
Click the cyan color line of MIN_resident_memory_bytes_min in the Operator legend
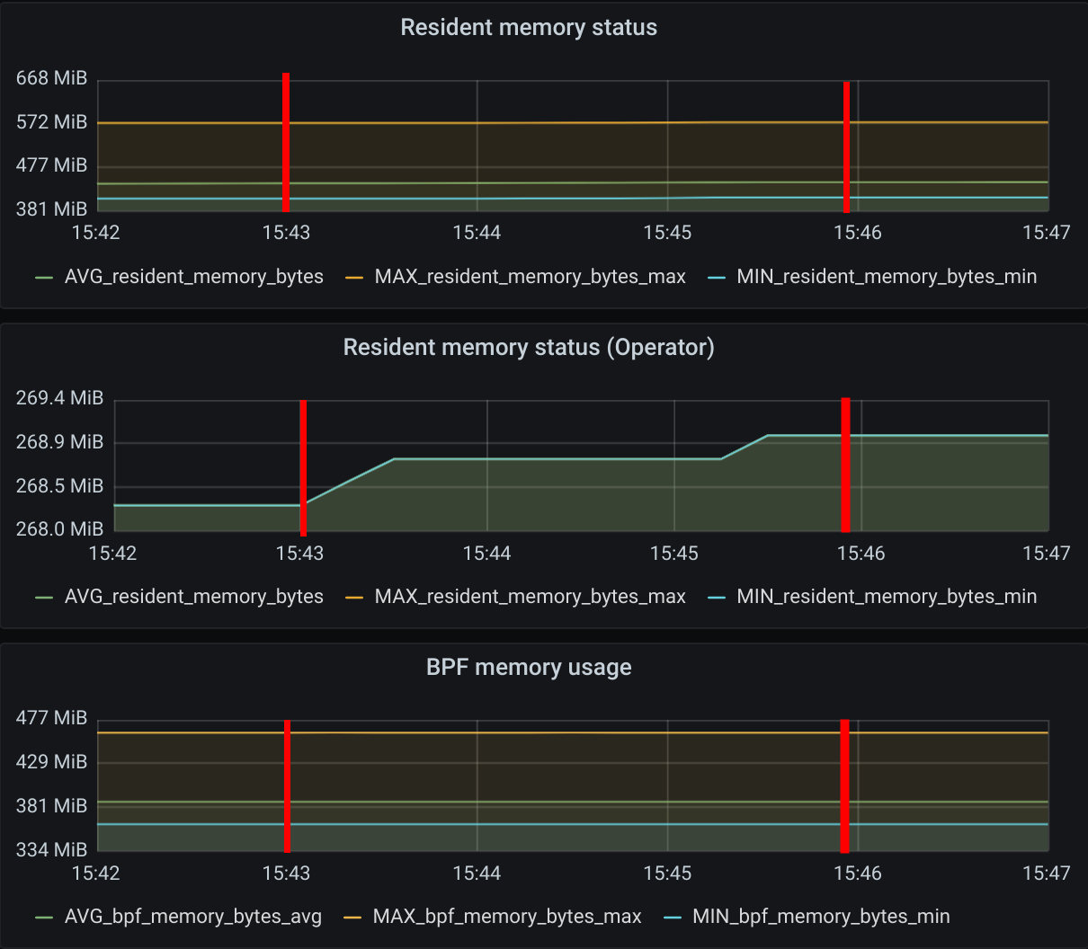pyautogui.click(x=717, y=598)
